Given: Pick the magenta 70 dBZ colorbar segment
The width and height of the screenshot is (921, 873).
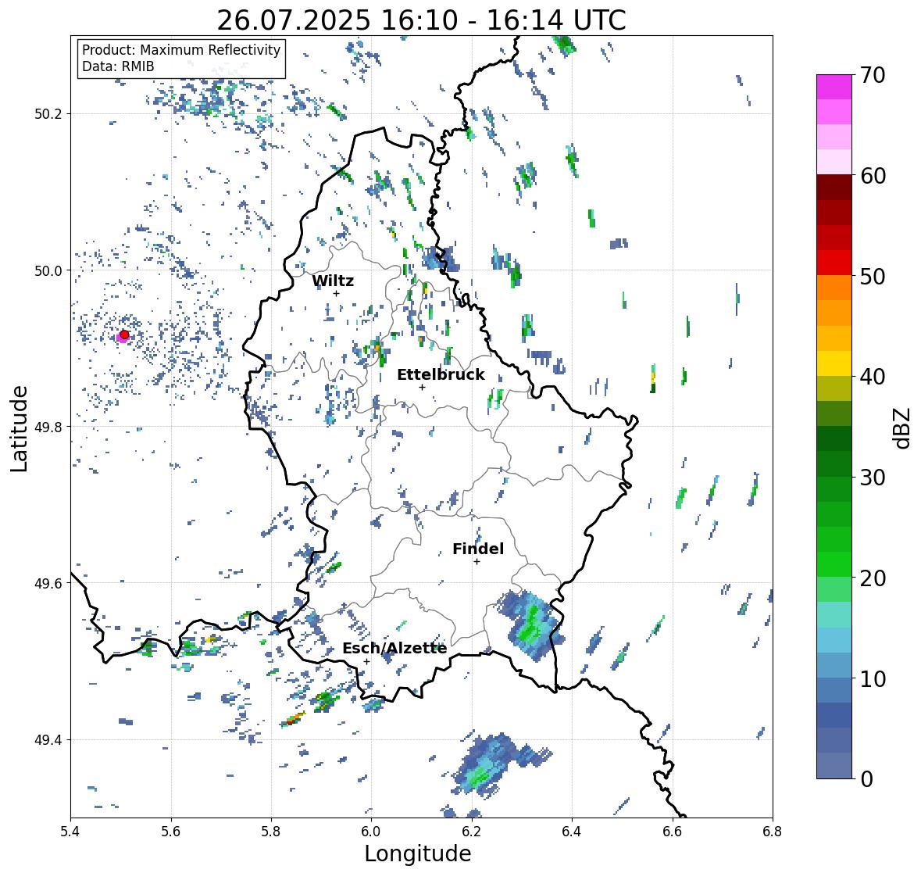Looking at the screenshot, I should click(834, 87).
